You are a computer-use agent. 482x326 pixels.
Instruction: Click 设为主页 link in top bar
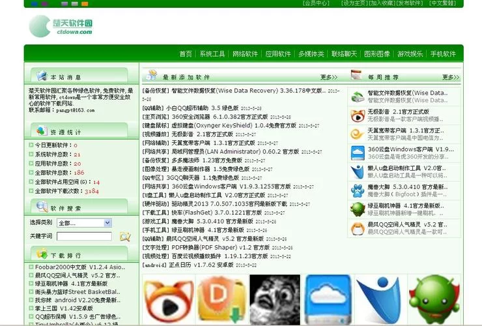pyautogui.click(x=354, y=3)
